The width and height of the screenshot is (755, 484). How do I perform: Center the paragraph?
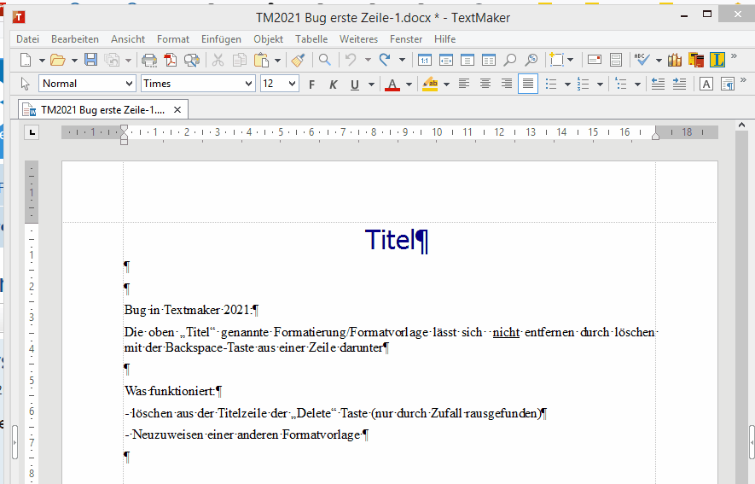pyautogui.click(x=485, y=84)
